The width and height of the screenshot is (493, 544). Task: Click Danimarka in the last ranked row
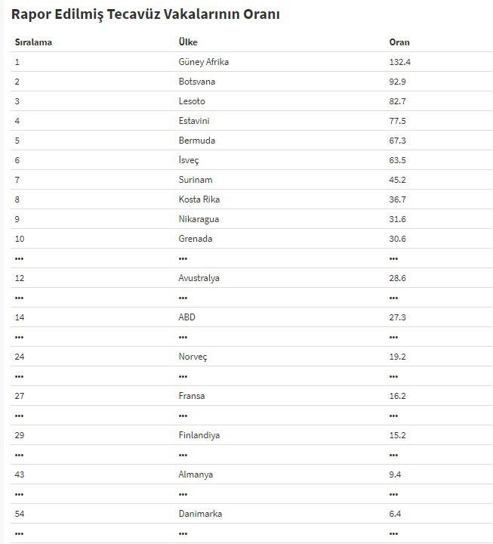(200, 514)
